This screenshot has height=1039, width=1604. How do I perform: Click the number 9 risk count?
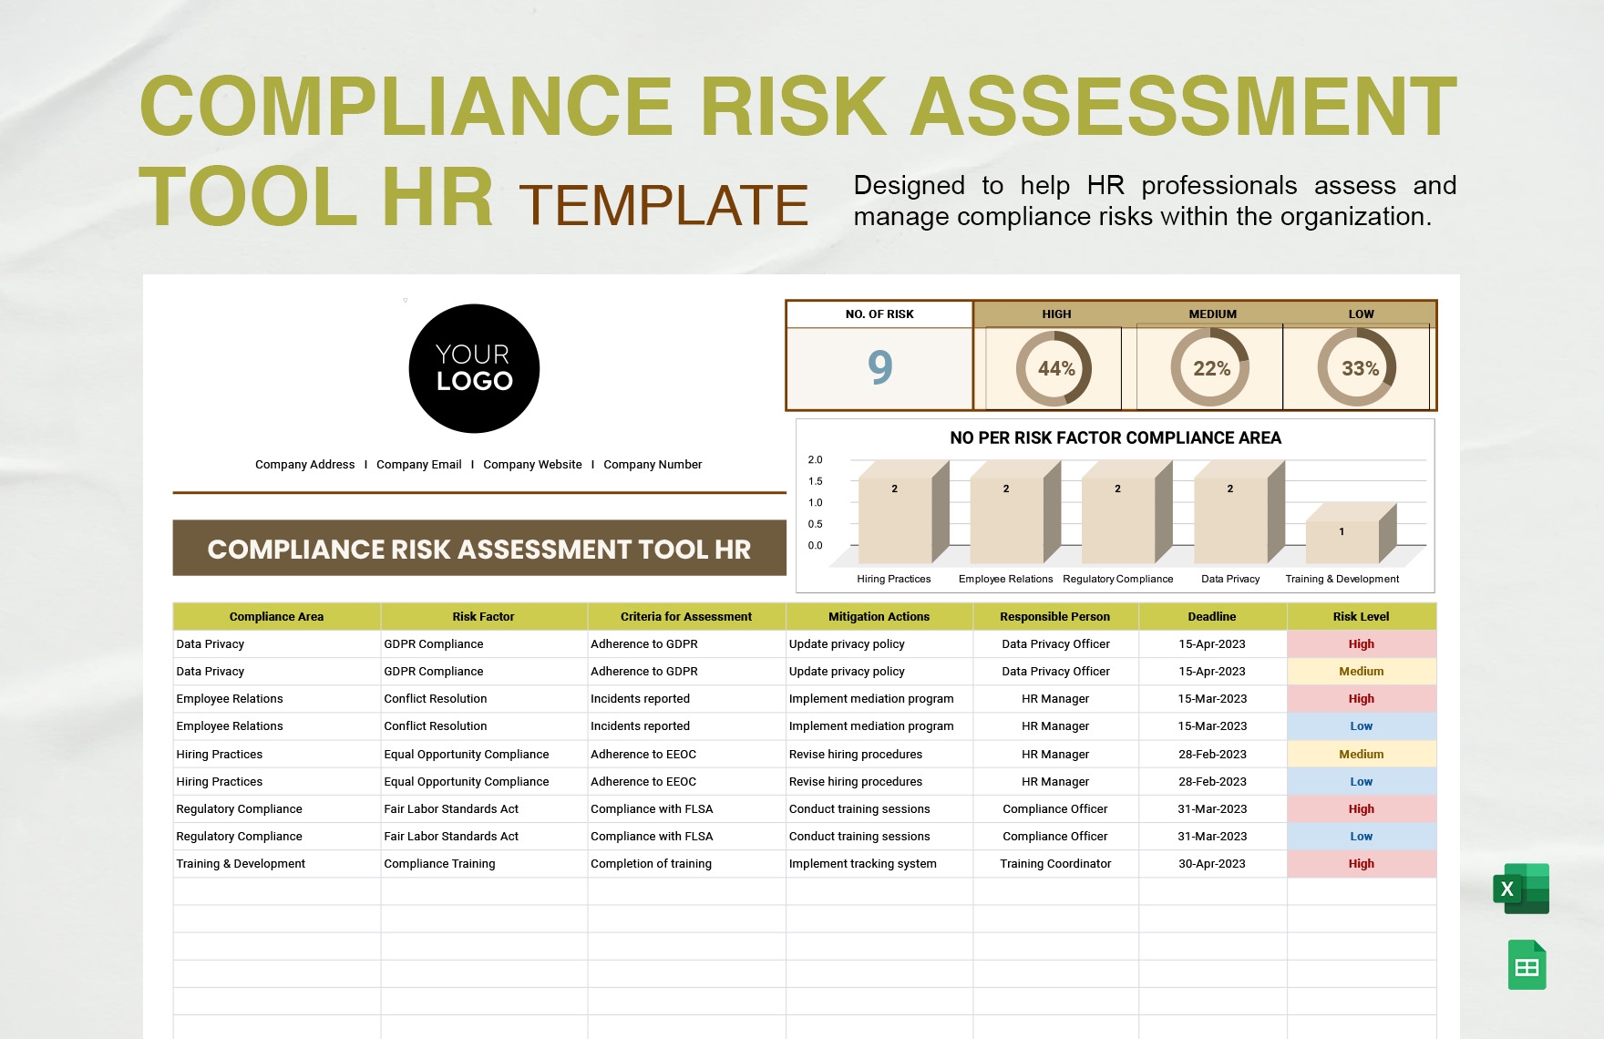(x=879, y=366)
